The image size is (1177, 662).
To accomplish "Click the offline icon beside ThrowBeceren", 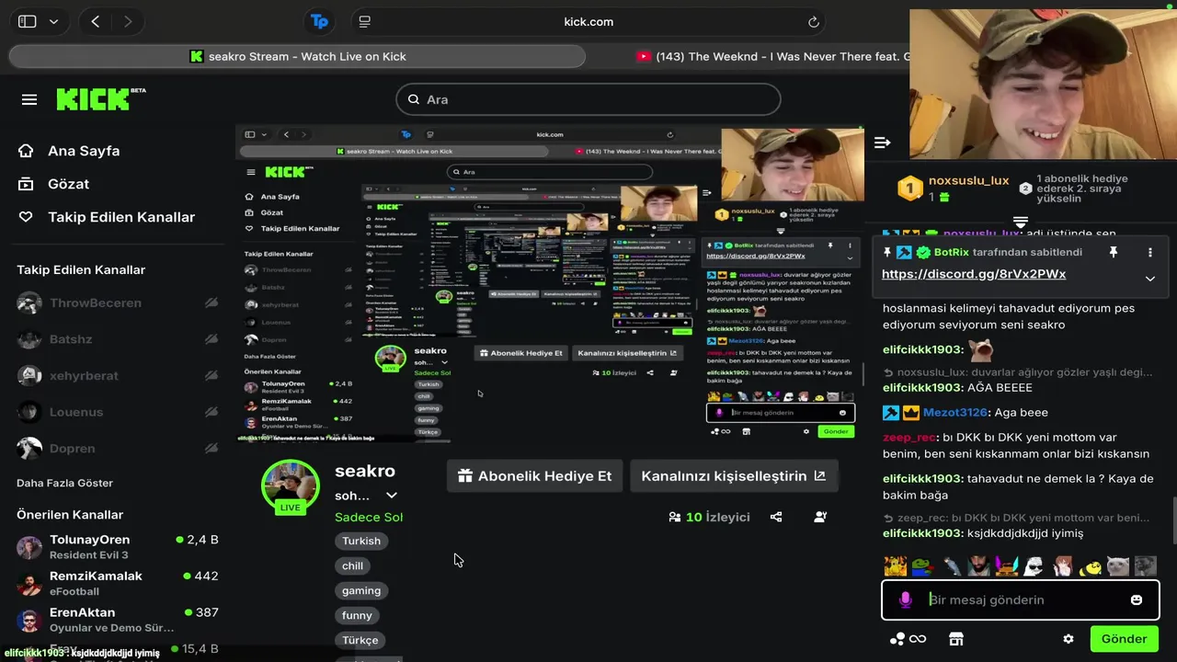I will pos(211,302).
